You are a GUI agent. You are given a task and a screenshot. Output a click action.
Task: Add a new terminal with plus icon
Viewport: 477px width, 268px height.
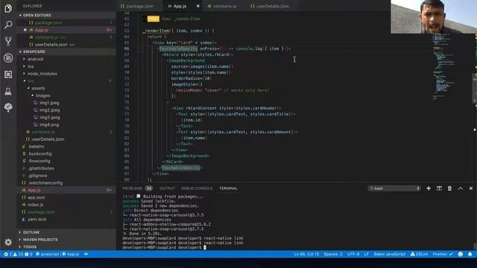coord(429,188)
